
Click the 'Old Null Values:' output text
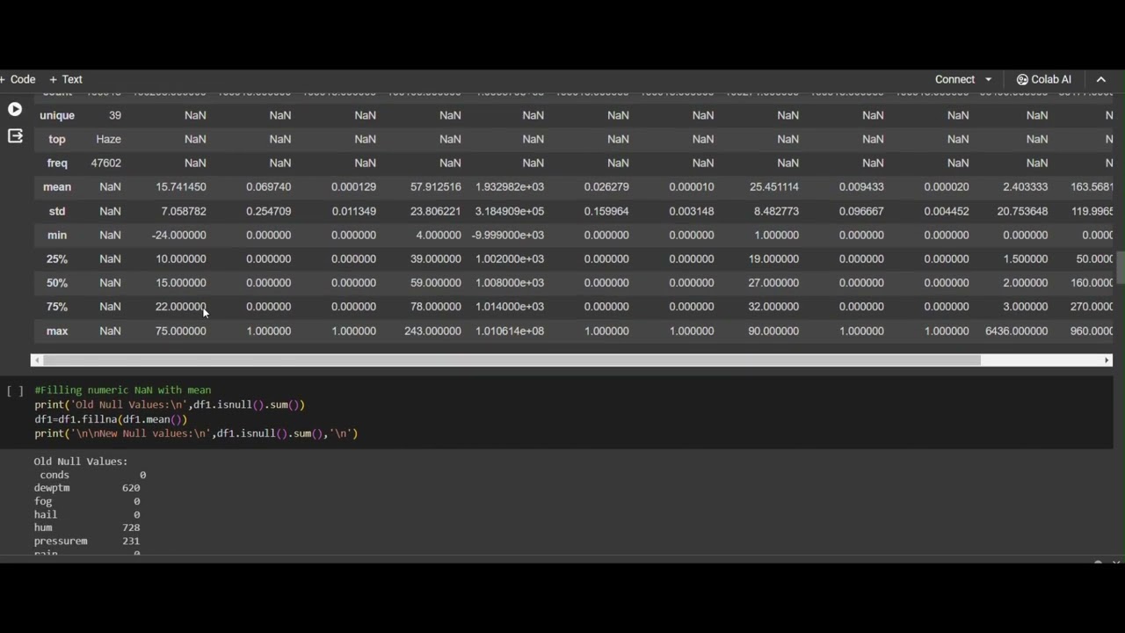81,462
